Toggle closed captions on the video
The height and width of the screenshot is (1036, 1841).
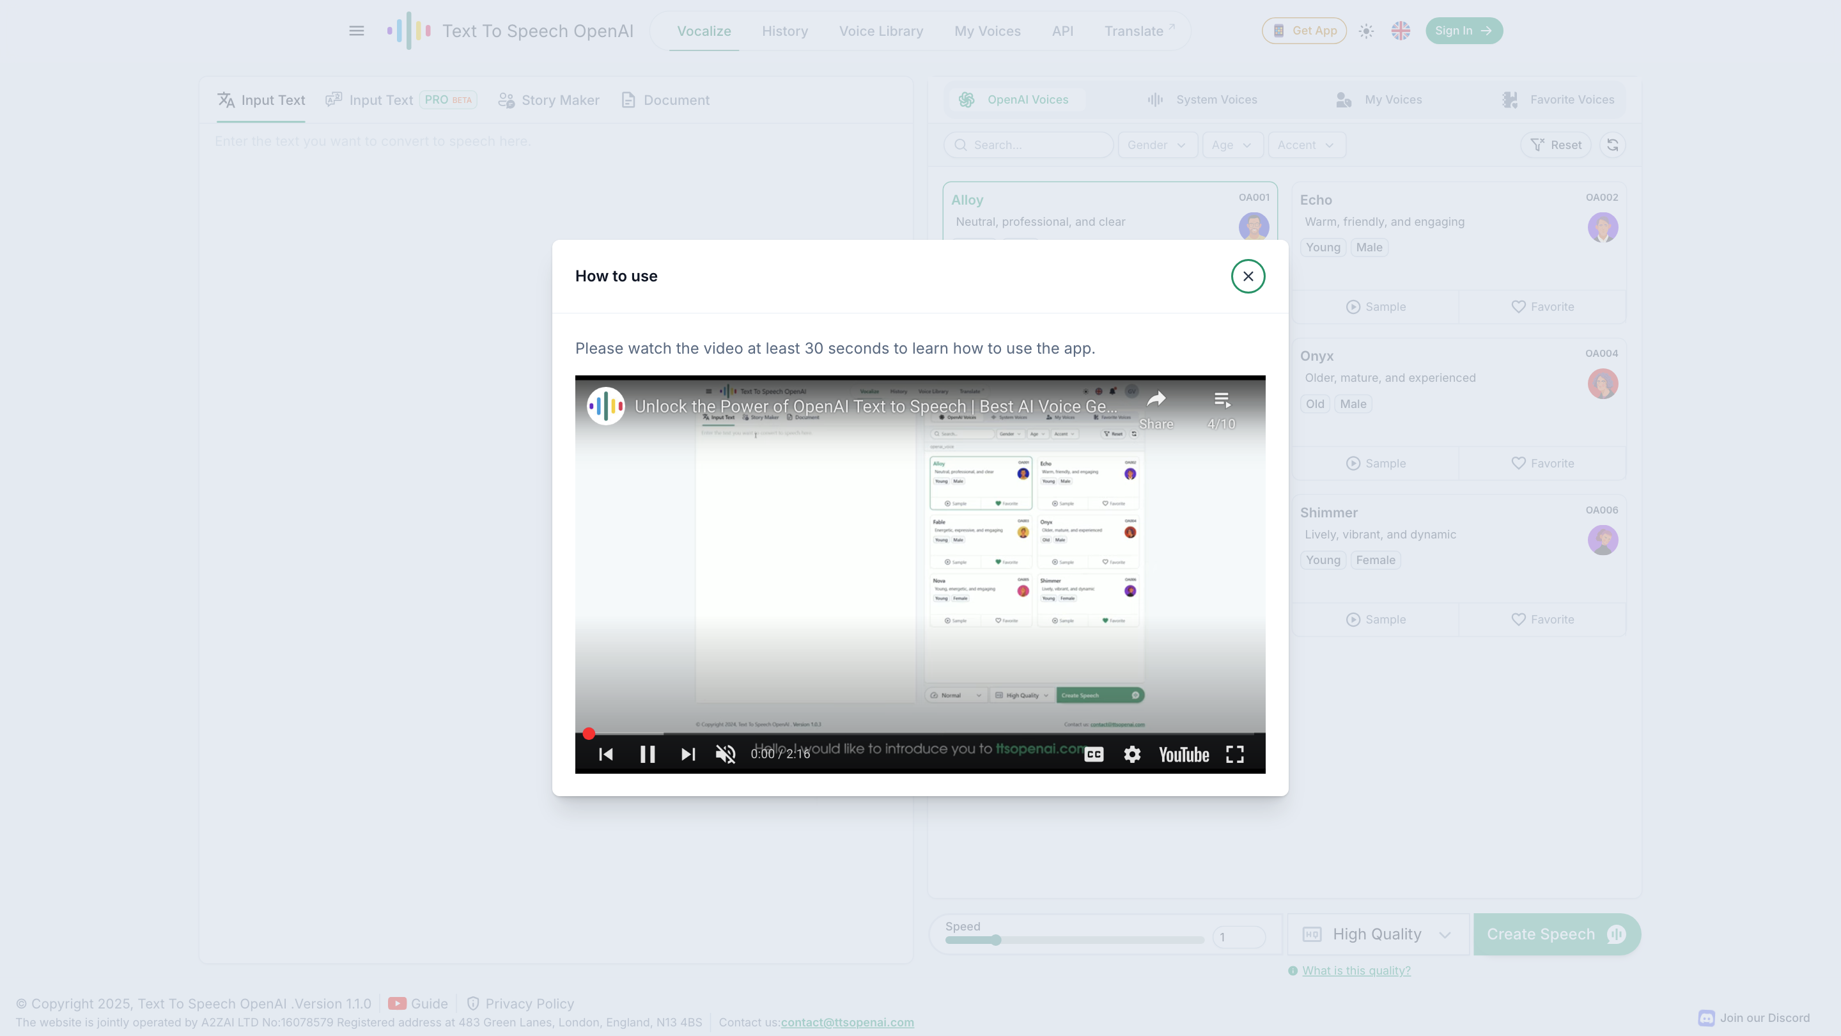point(1094,755)
